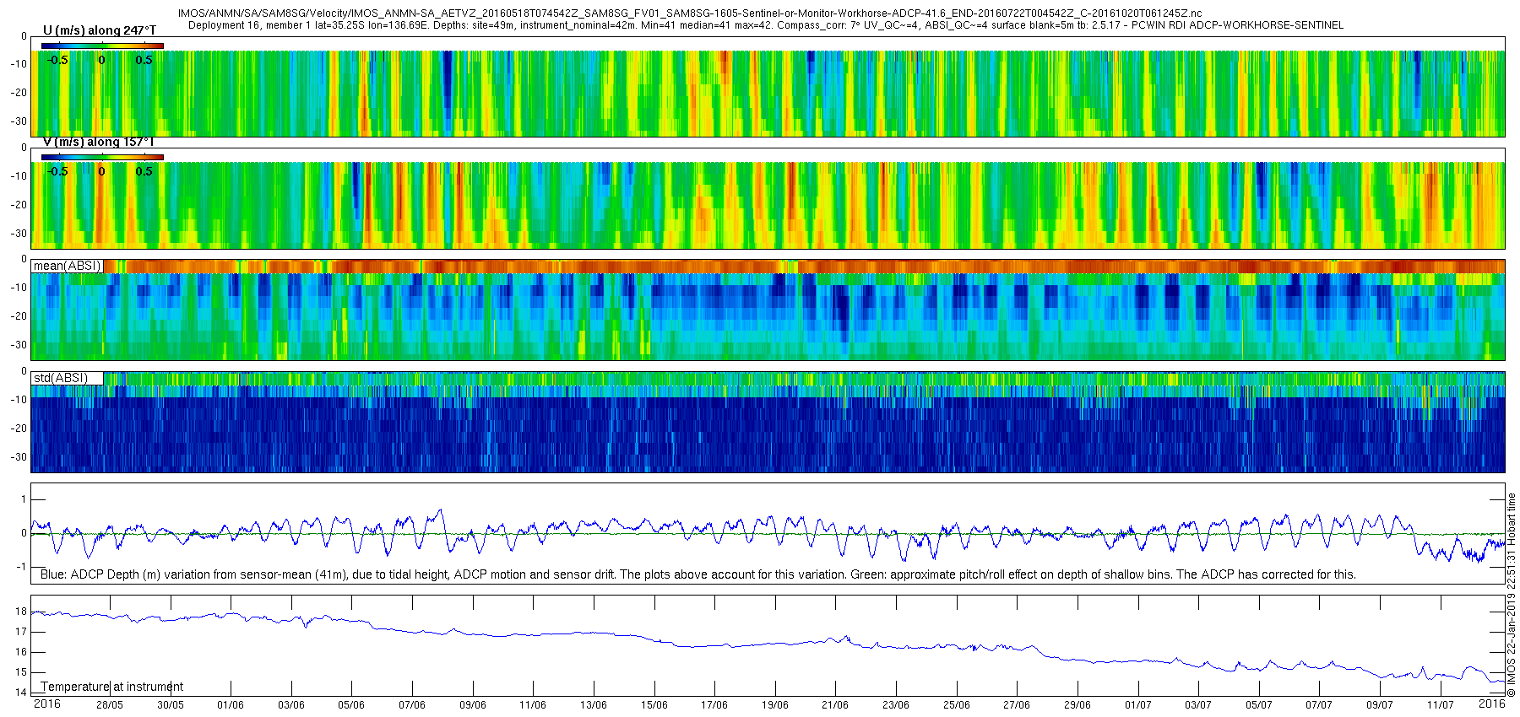Image resolution: width=1520 pixels, height=717 pixels.
Task: Click the U velocity colorbar
Action: 102,46
